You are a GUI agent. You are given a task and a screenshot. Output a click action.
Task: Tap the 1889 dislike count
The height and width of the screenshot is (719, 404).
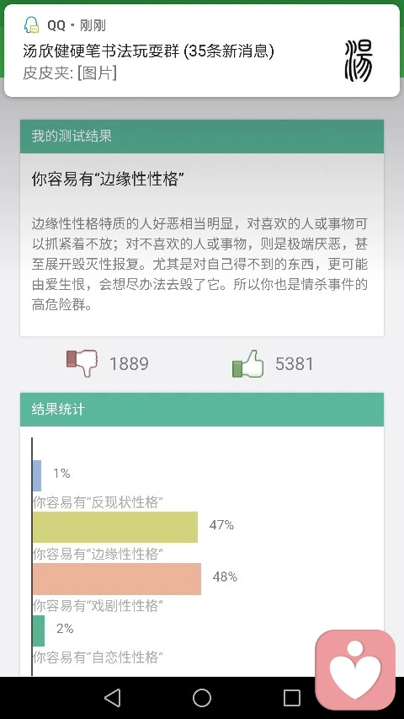pyautogui.click(x=129, y=364)
